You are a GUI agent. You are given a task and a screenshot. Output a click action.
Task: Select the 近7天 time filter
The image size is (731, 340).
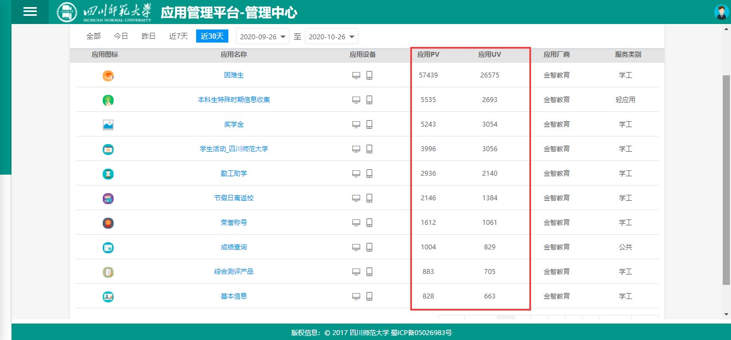point(179,36)
